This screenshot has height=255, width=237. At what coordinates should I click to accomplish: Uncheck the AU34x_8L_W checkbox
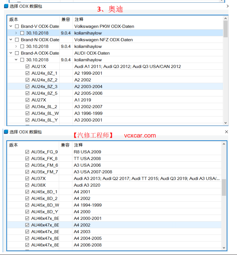pyautogui.click(x=28, y=113)
